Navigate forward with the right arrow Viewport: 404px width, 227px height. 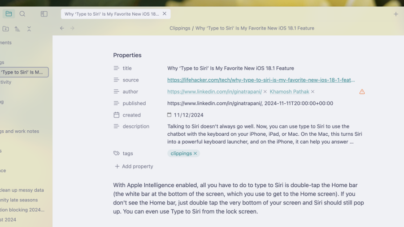72,28
